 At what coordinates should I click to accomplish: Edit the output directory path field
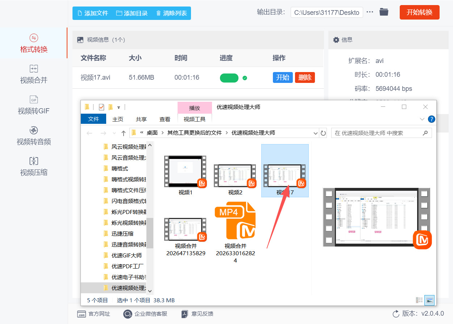(327, 12)
